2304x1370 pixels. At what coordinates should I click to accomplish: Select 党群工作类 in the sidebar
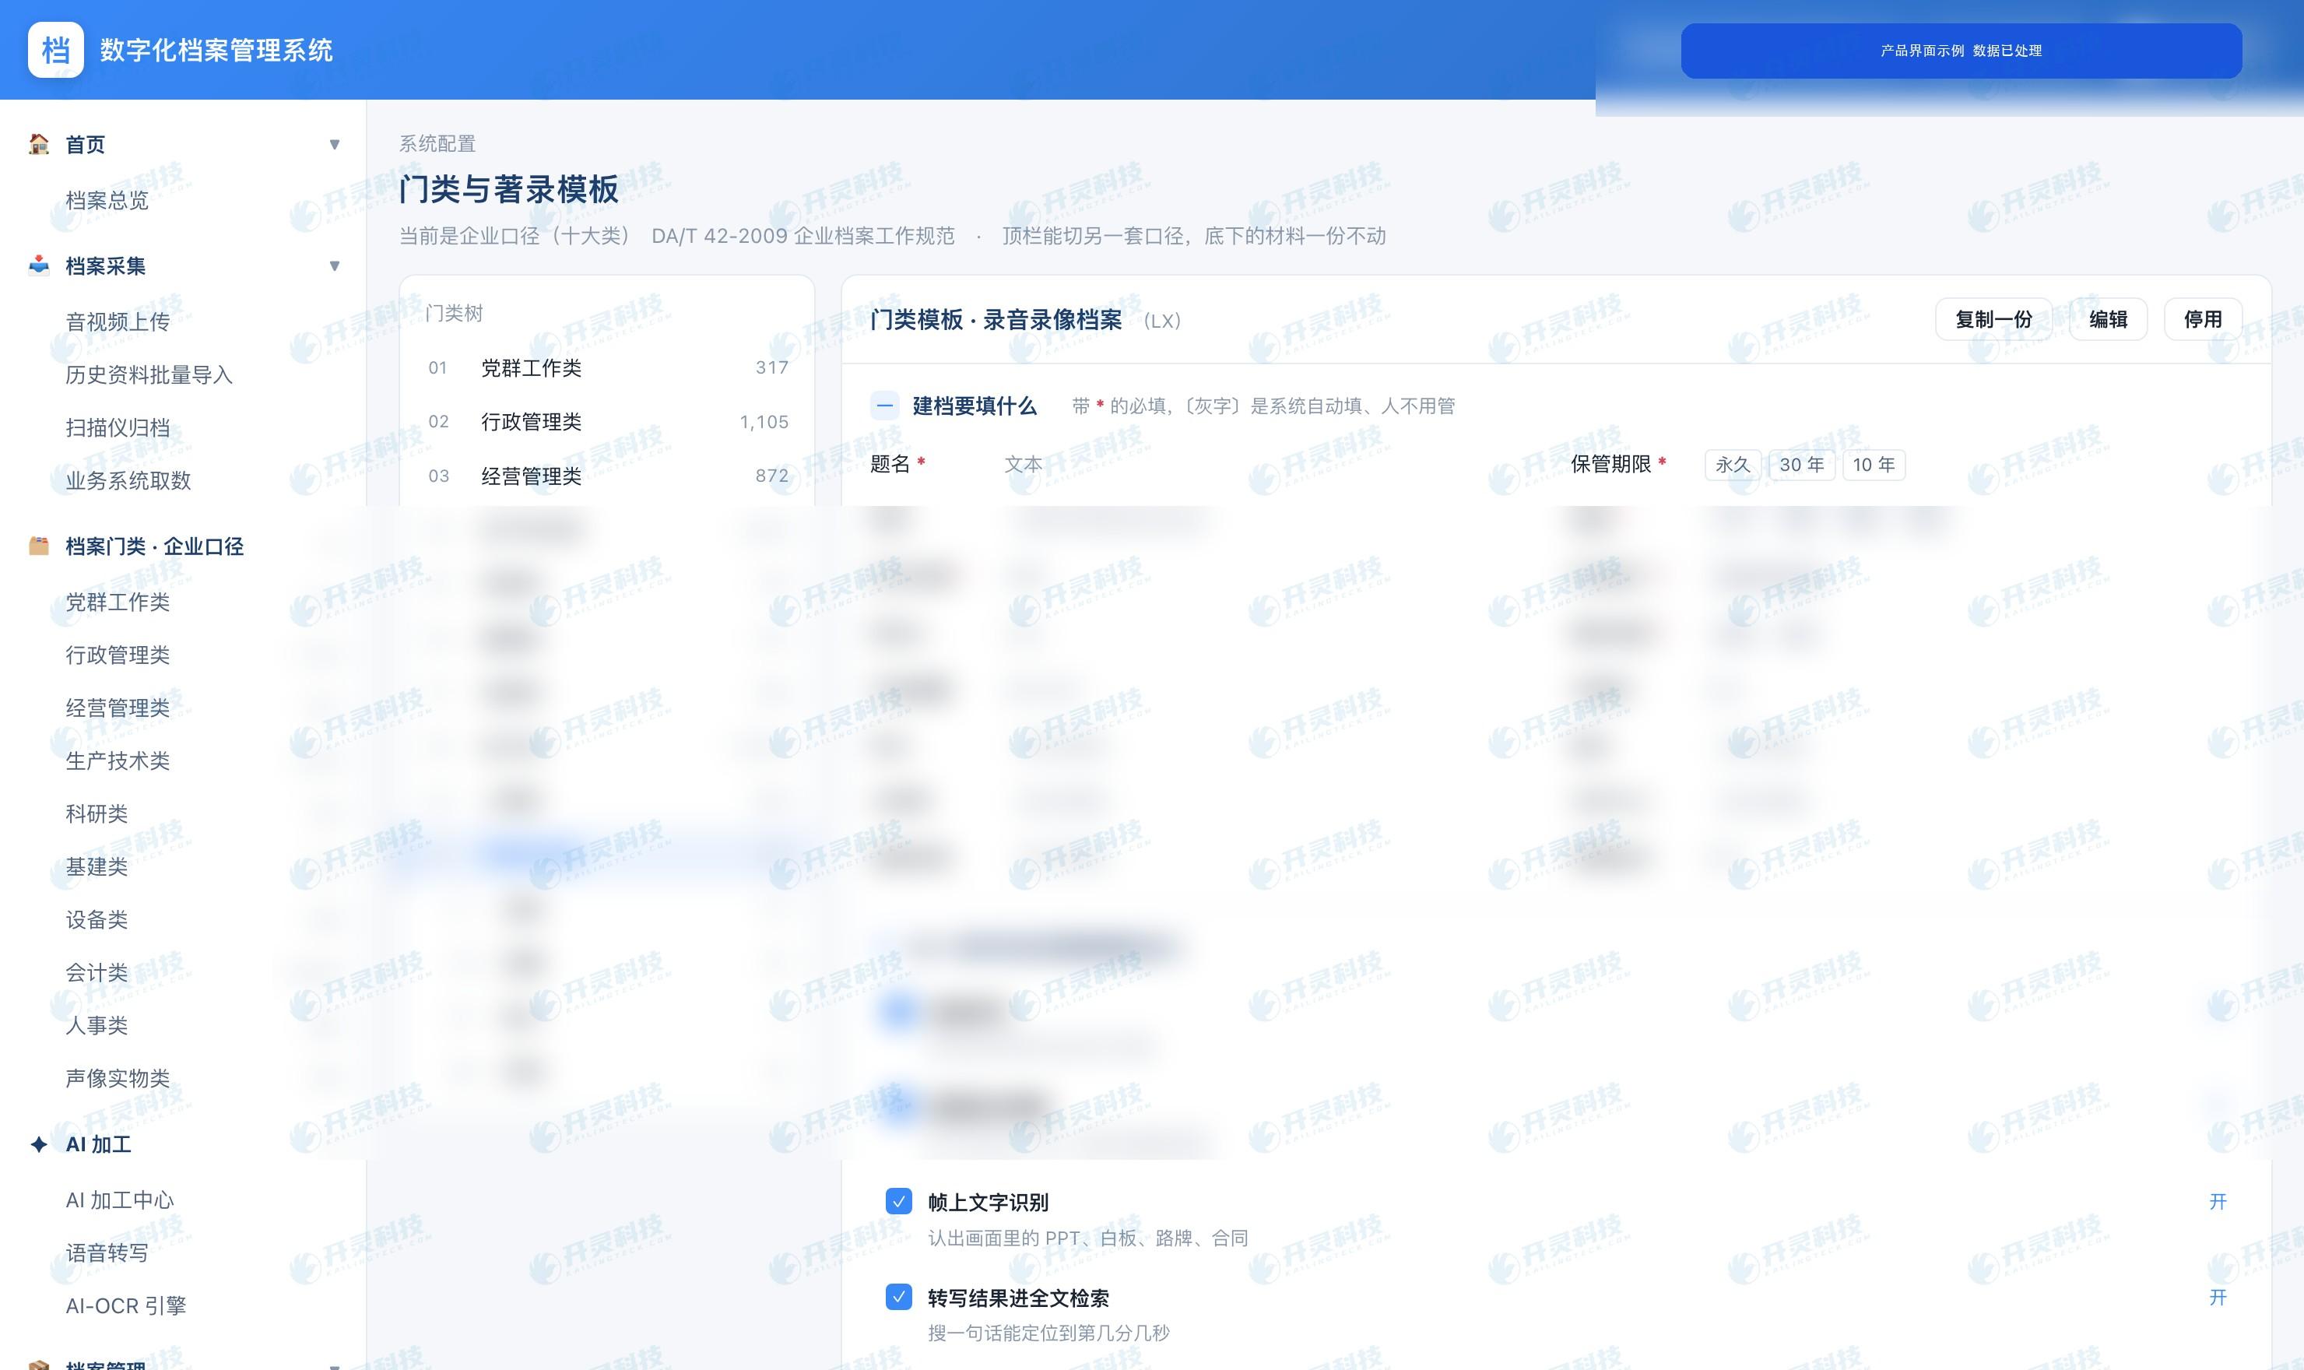point(118,602)
